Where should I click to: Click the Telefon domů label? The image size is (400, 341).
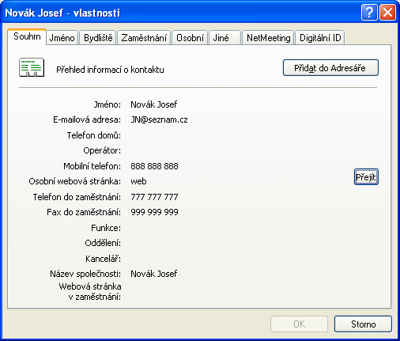94,135
